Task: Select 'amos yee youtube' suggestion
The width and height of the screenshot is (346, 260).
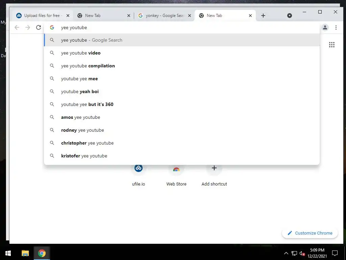Action: pos(182,117)
